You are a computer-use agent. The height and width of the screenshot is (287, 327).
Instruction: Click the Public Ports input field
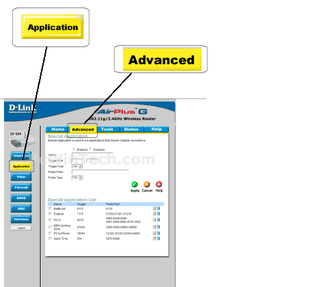(100, 172)
